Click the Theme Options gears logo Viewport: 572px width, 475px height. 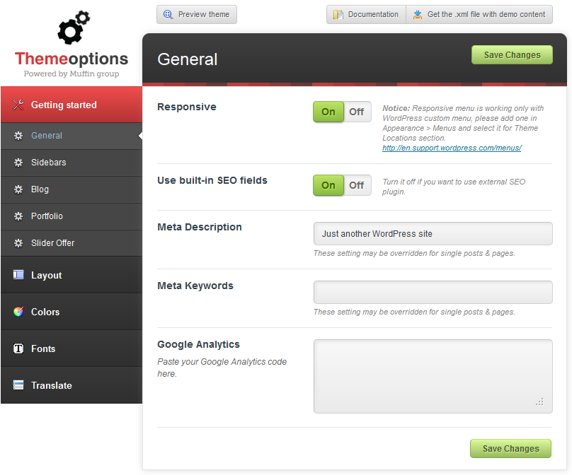[x=73, y=29]
